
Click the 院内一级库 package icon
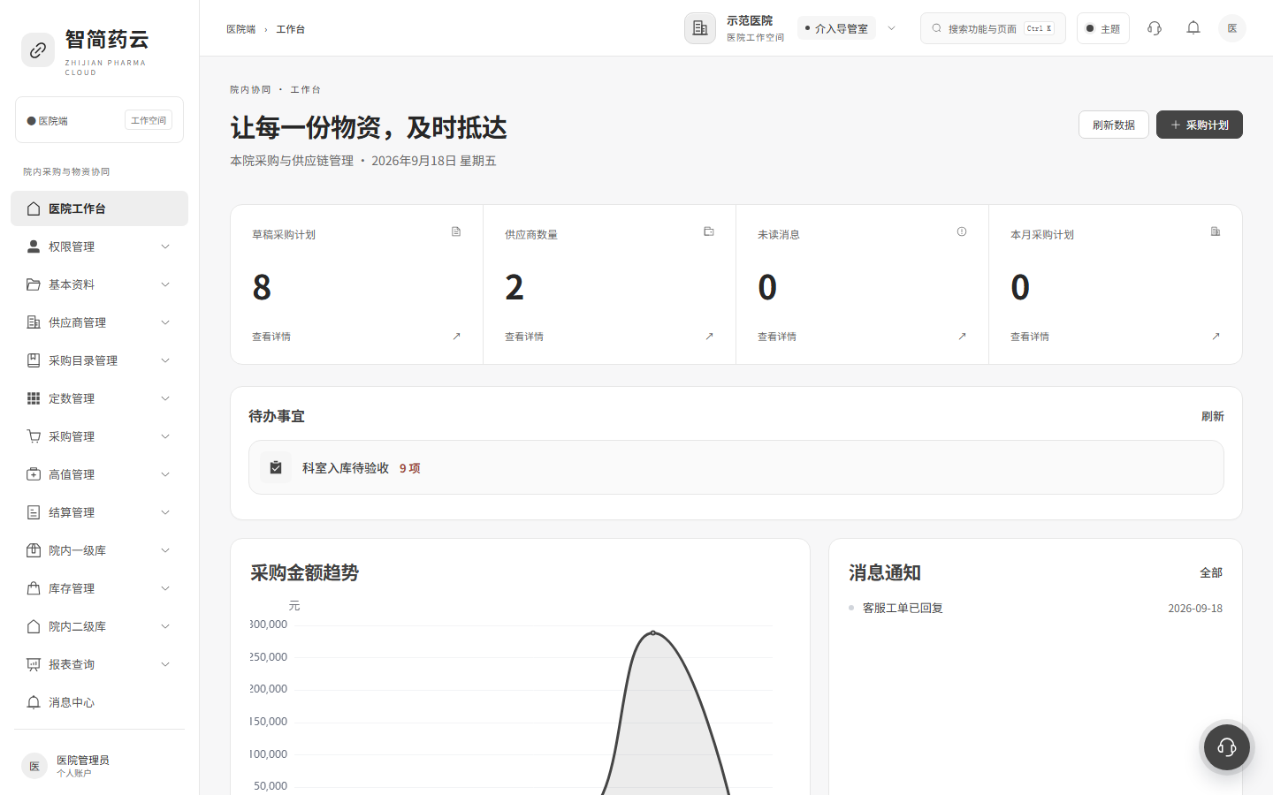(x=34, y=550)
